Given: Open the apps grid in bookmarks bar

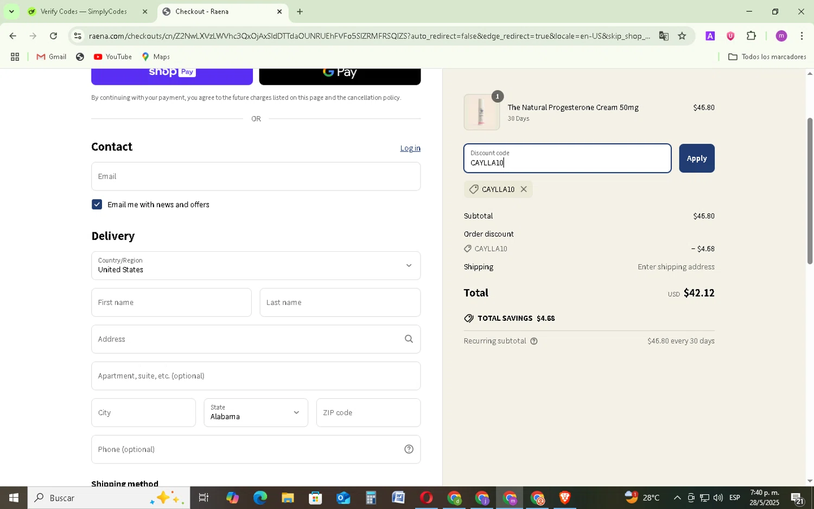Looking at the screenshot, I should pos(15,56).
